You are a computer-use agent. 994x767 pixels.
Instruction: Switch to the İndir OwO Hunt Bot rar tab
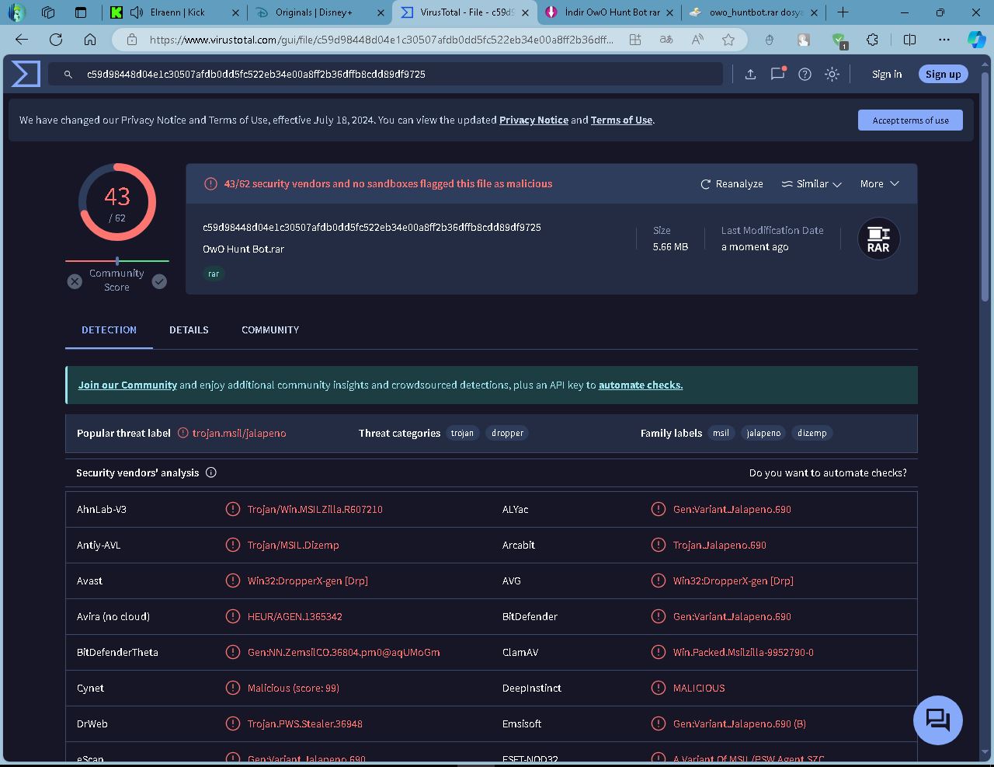click(608, 12)
